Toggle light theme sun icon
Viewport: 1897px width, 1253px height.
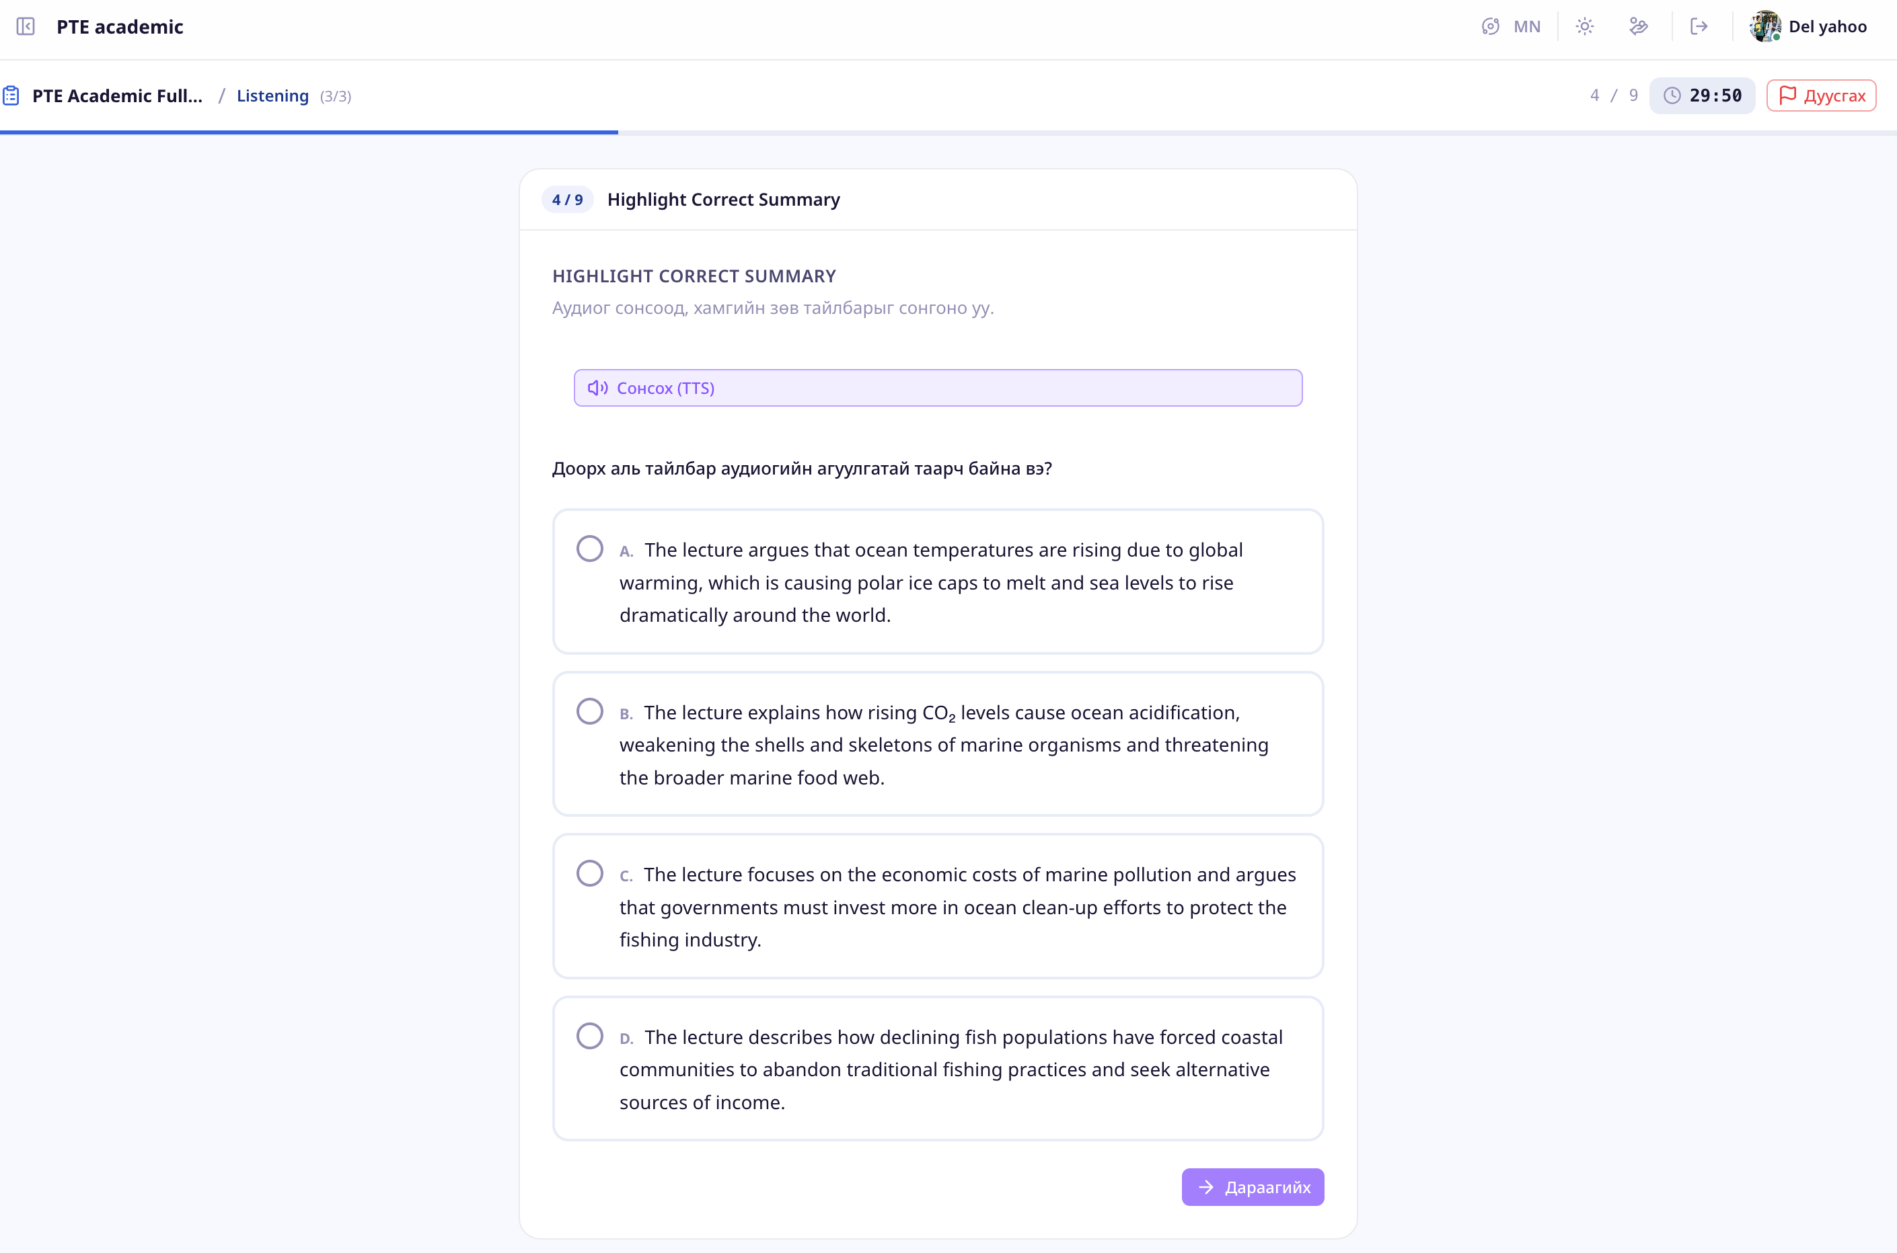1584,26
